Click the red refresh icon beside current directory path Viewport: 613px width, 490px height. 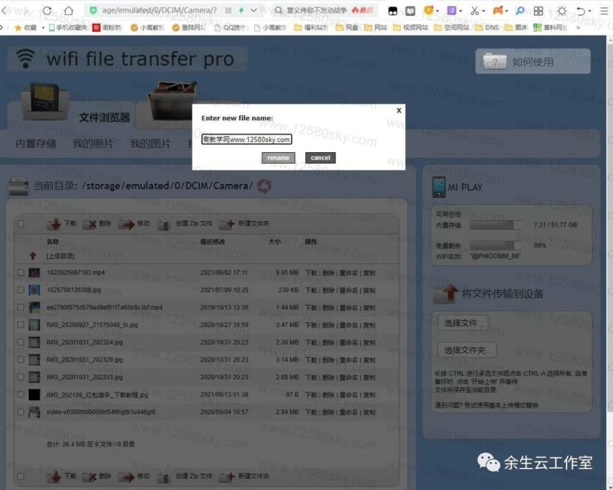tap(264, 186)
